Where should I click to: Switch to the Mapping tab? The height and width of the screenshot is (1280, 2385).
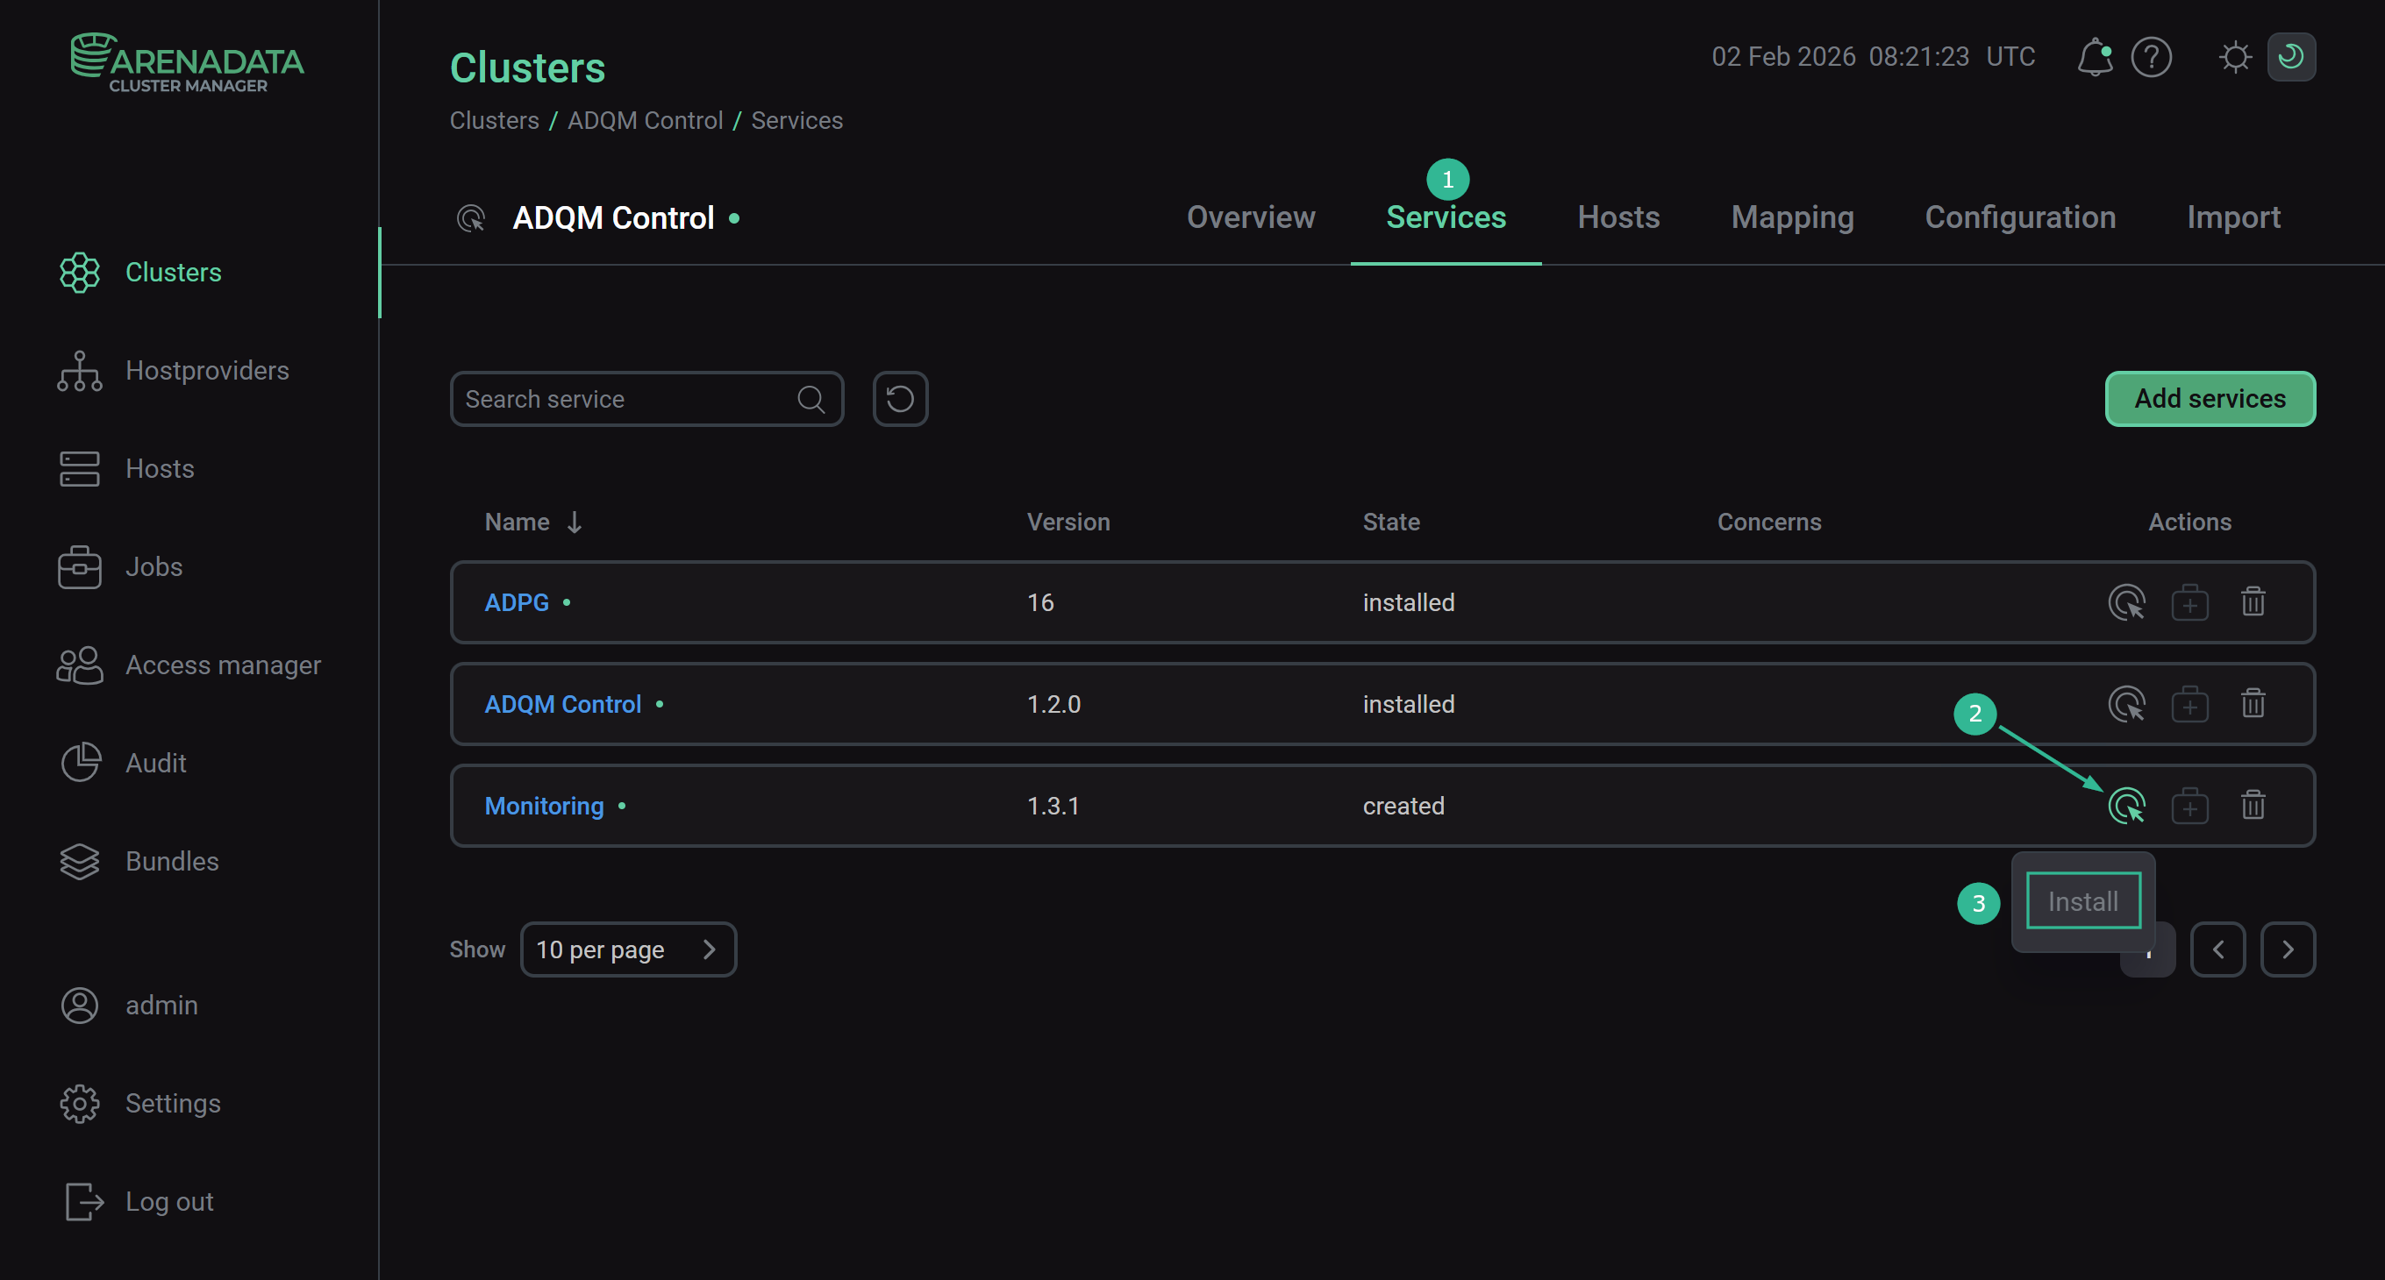(1791, 217)
